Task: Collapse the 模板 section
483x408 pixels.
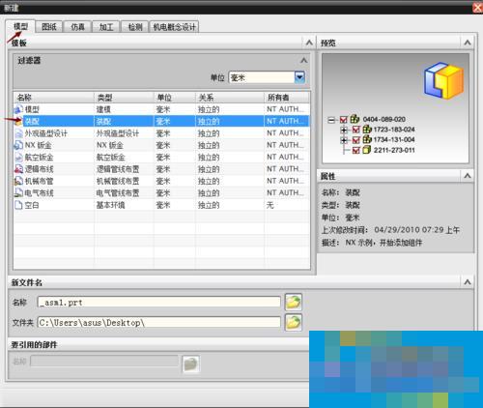Action: pyautogui.click(x=309, y=43)
